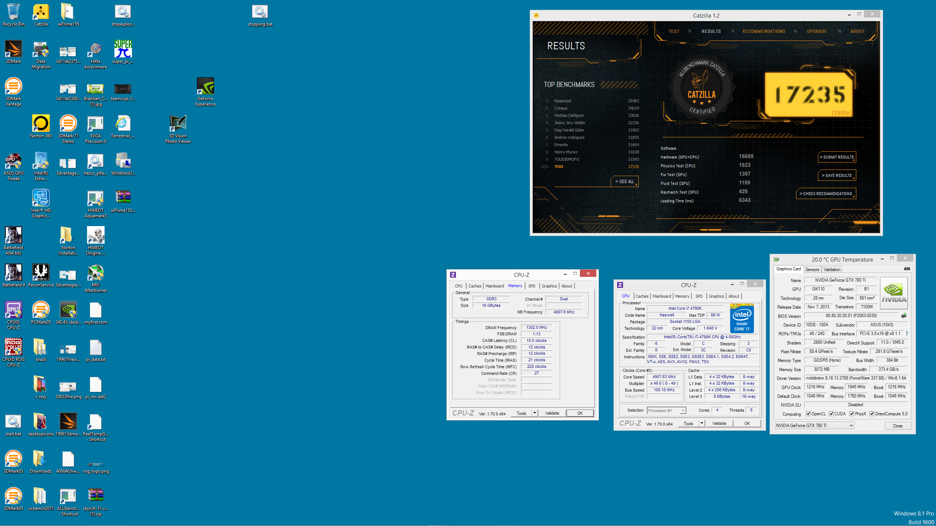Screen dimensions: 936x526
Task: Launch the Catzilla desktop shortcut
Action: point(41,15)
